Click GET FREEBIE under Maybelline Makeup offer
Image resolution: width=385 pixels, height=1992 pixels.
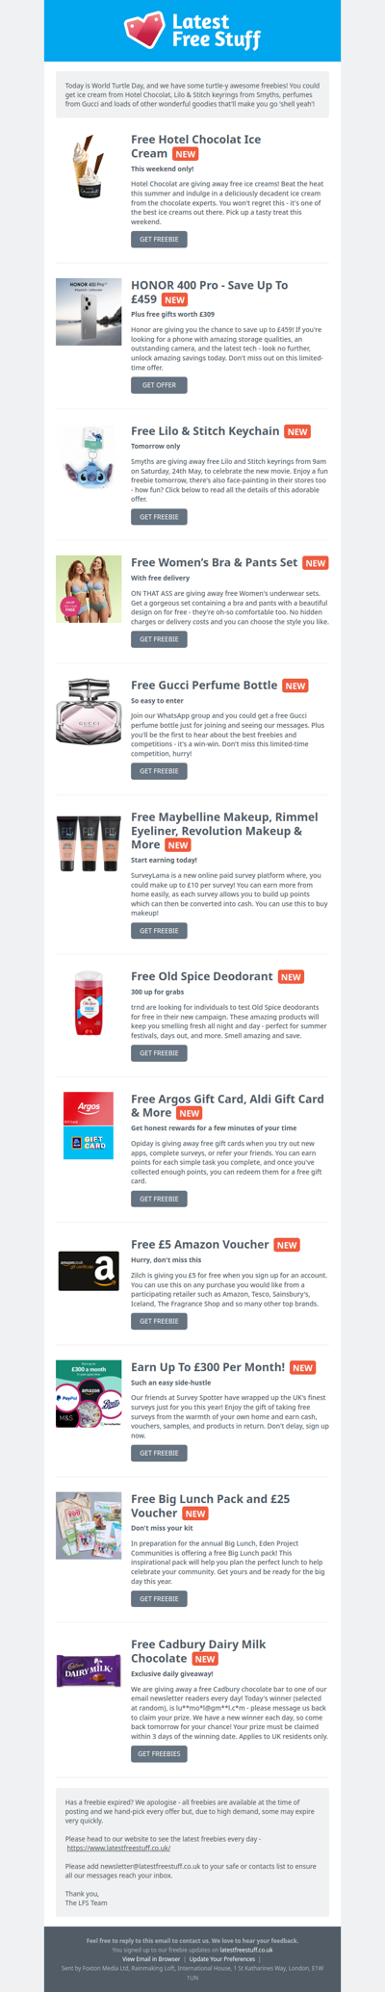point(159,931)
